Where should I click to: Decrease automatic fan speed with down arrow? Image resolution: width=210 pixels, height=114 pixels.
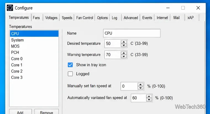[x=149, y=100]
